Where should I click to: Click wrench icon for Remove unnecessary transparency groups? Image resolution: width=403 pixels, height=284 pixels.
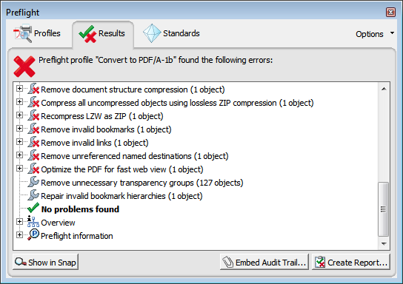tap(33, 182)
